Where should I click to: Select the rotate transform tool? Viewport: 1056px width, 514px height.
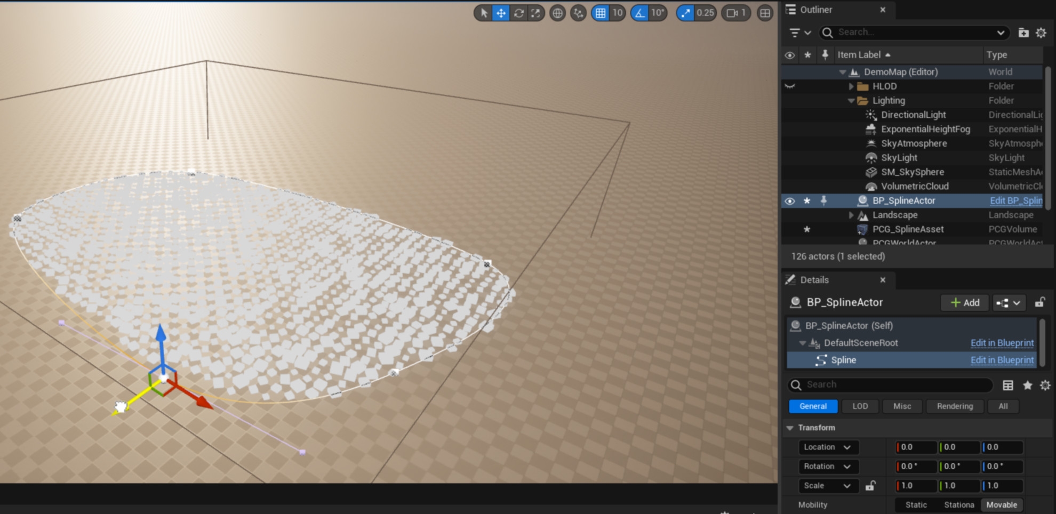click(x=518, y=13)
